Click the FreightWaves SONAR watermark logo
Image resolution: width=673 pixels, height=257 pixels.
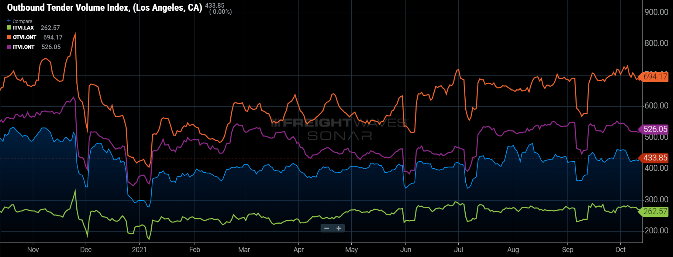point(339,129)
